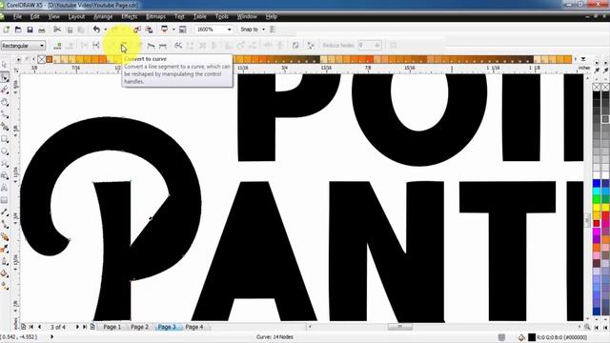The width and height of the screenshot is (610, 343).
Task: Open the Arrange menu
Action: pos(103,17)
